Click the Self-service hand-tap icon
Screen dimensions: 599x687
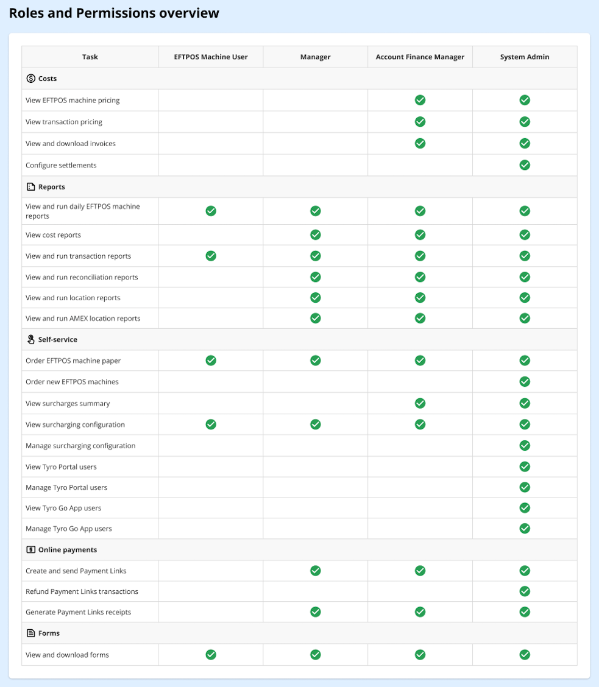[x=30, y=339]
